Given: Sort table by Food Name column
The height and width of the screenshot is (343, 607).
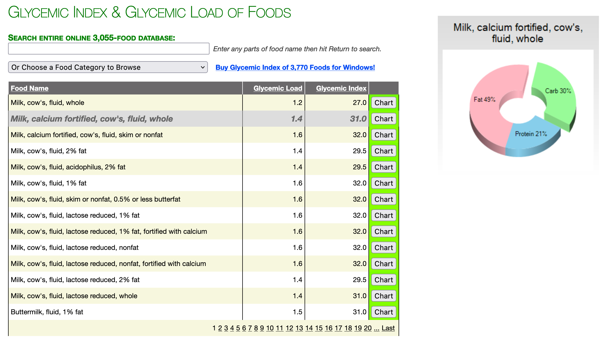Looking at the screenshot, I should (30, 88).
